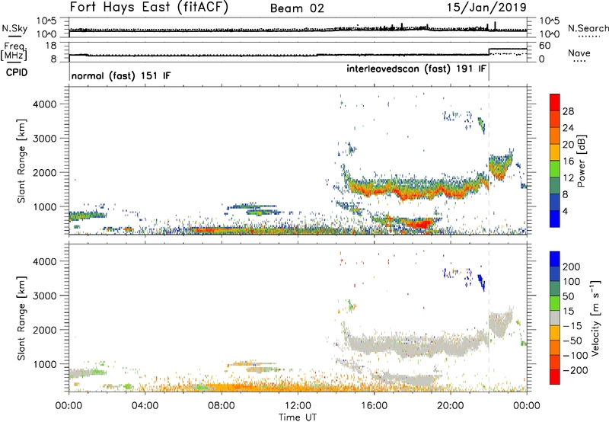Click the 08:00 time tick label
The image size is (609, 422).
click(222, 406)
